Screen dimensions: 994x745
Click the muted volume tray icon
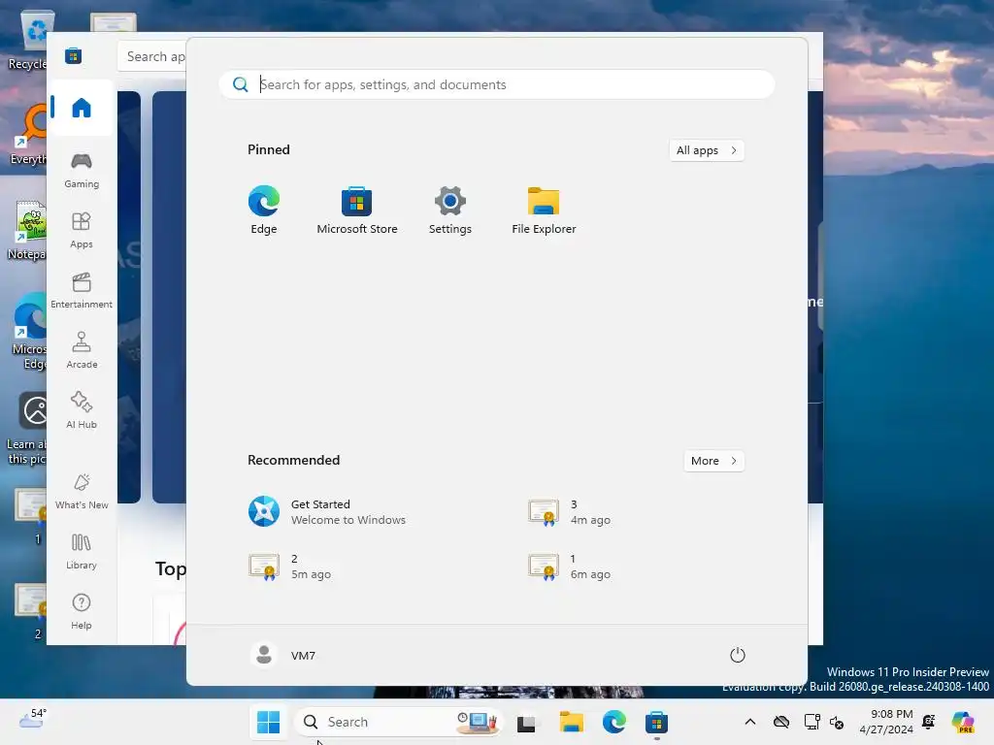[837, 722]
